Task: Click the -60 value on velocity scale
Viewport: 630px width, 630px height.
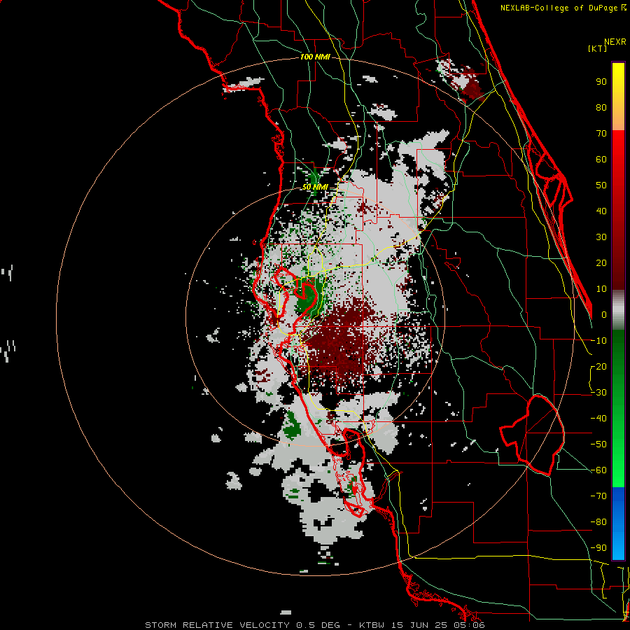Action: pyautogui.click(x=598, y=470)
